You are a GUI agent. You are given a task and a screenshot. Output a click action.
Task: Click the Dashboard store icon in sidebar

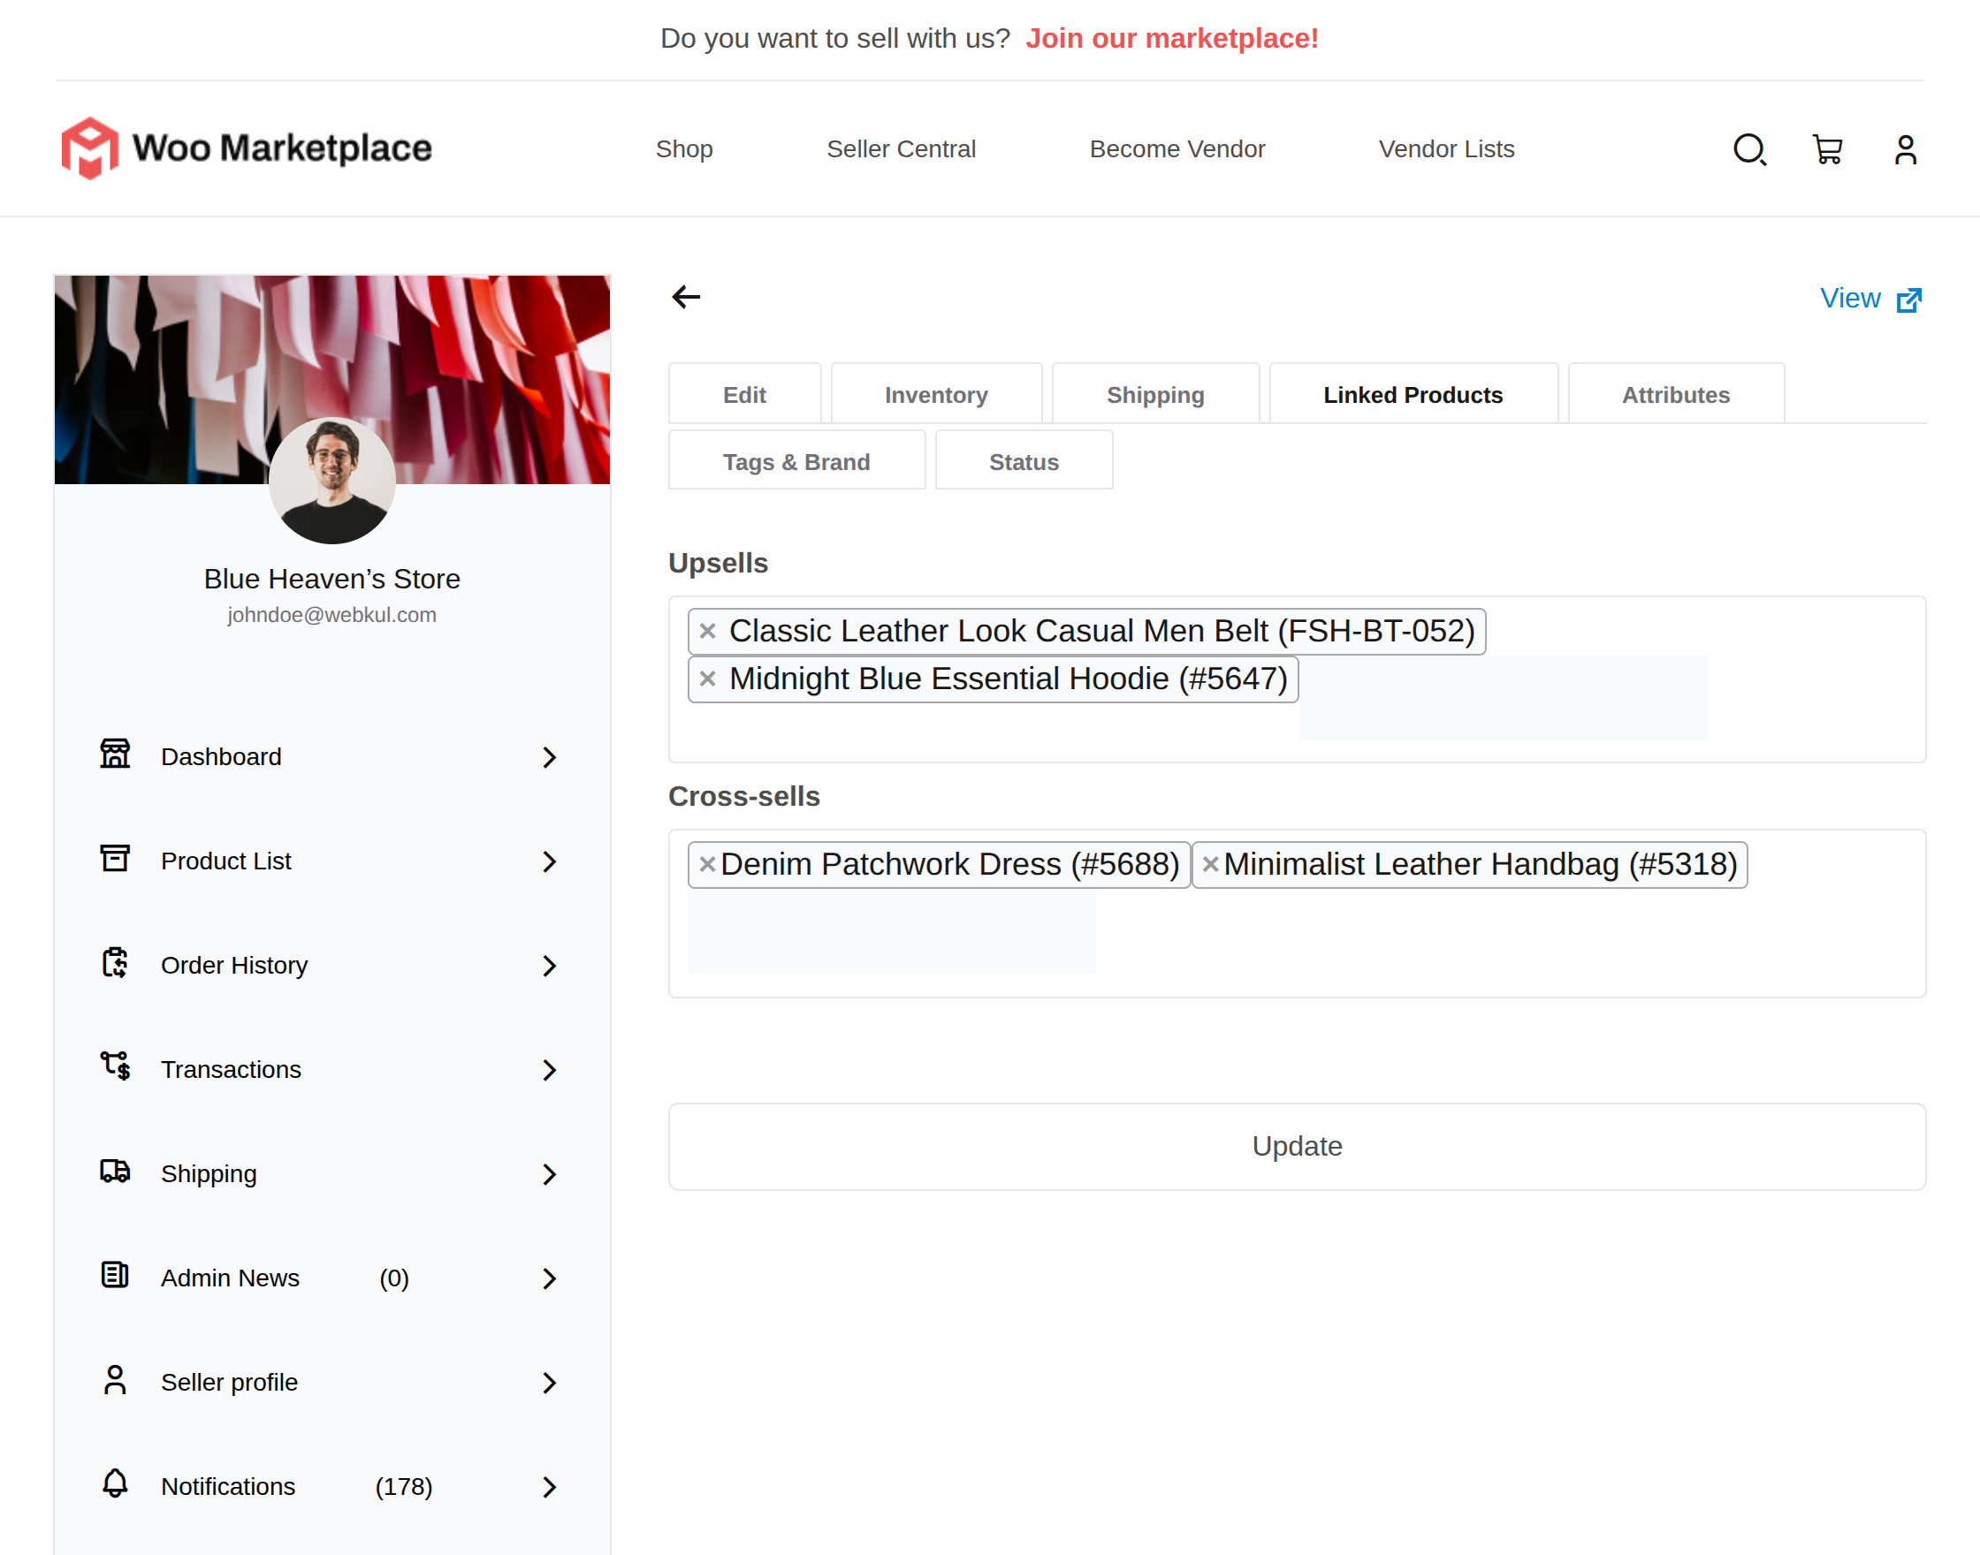pyautogui.click(x=115, y=755)
